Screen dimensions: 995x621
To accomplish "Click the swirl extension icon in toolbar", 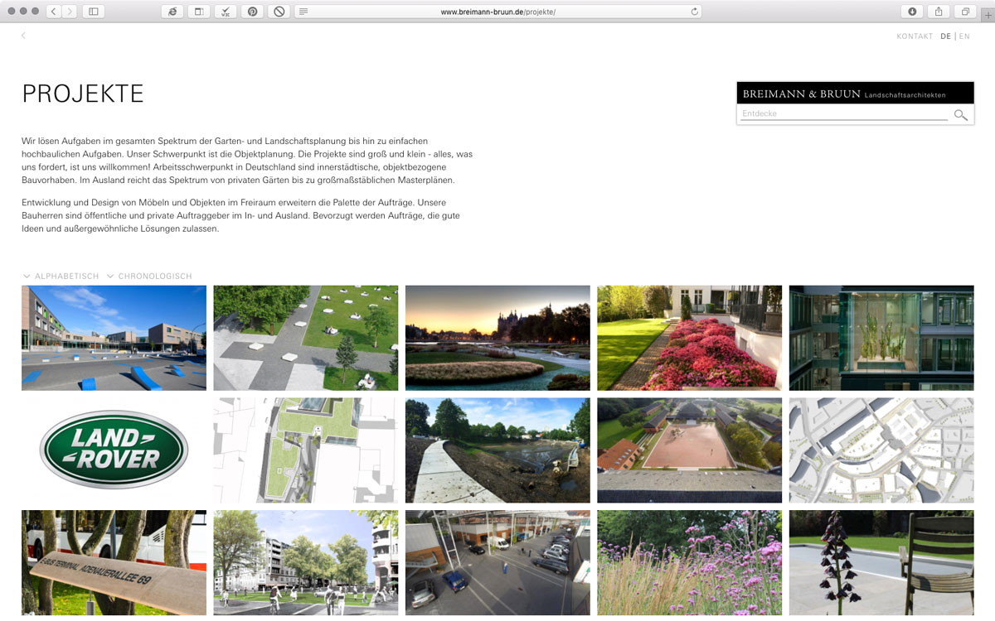I will pos(172,12).
